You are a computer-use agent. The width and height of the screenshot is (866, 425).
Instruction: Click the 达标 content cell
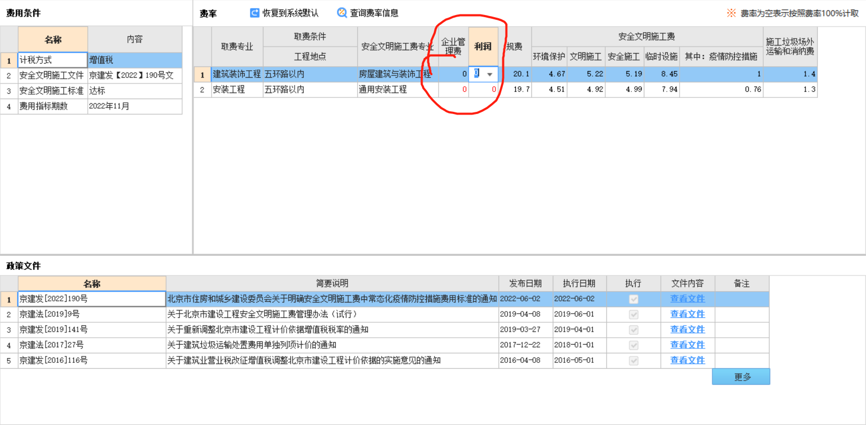(x=135, y=91)
